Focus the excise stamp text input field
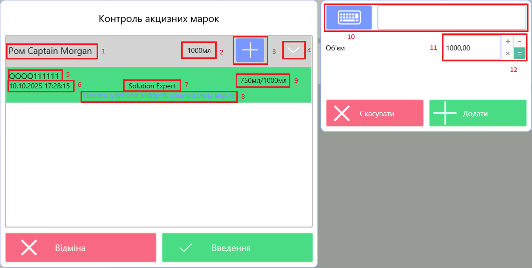Viewport: 532px width, 268px height. pyautogui.click(x=451, y=18)
